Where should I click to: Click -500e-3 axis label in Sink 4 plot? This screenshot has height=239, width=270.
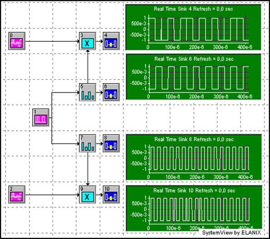click(x=138, y=35)
